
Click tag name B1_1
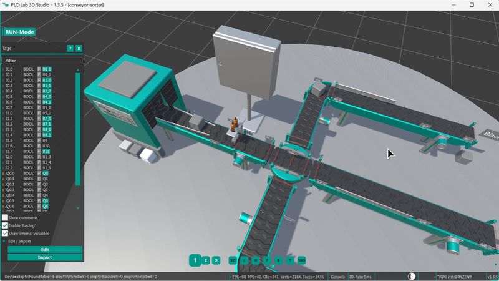point(47,86)
